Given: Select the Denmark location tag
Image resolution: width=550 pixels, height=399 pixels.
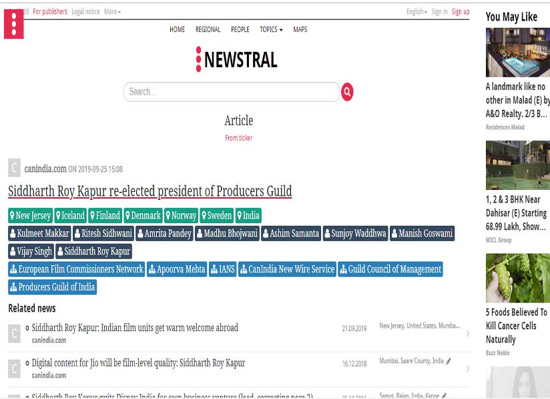Looking at the screenshot, I should point(143,216).
